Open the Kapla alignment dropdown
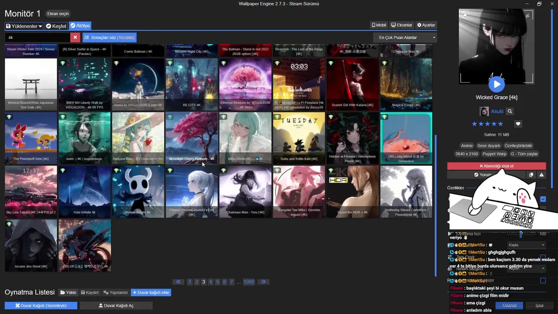558x314 pixels. point(526,245)
